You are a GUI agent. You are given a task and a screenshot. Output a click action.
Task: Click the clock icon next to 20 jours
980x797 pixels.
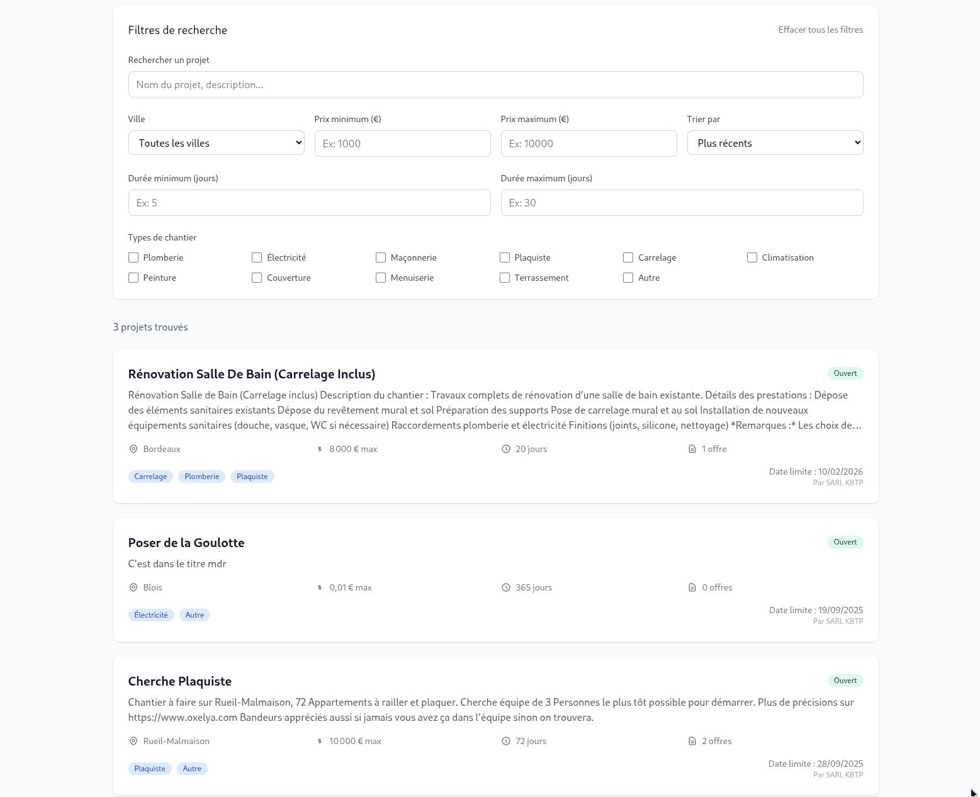tap(506, 449)
